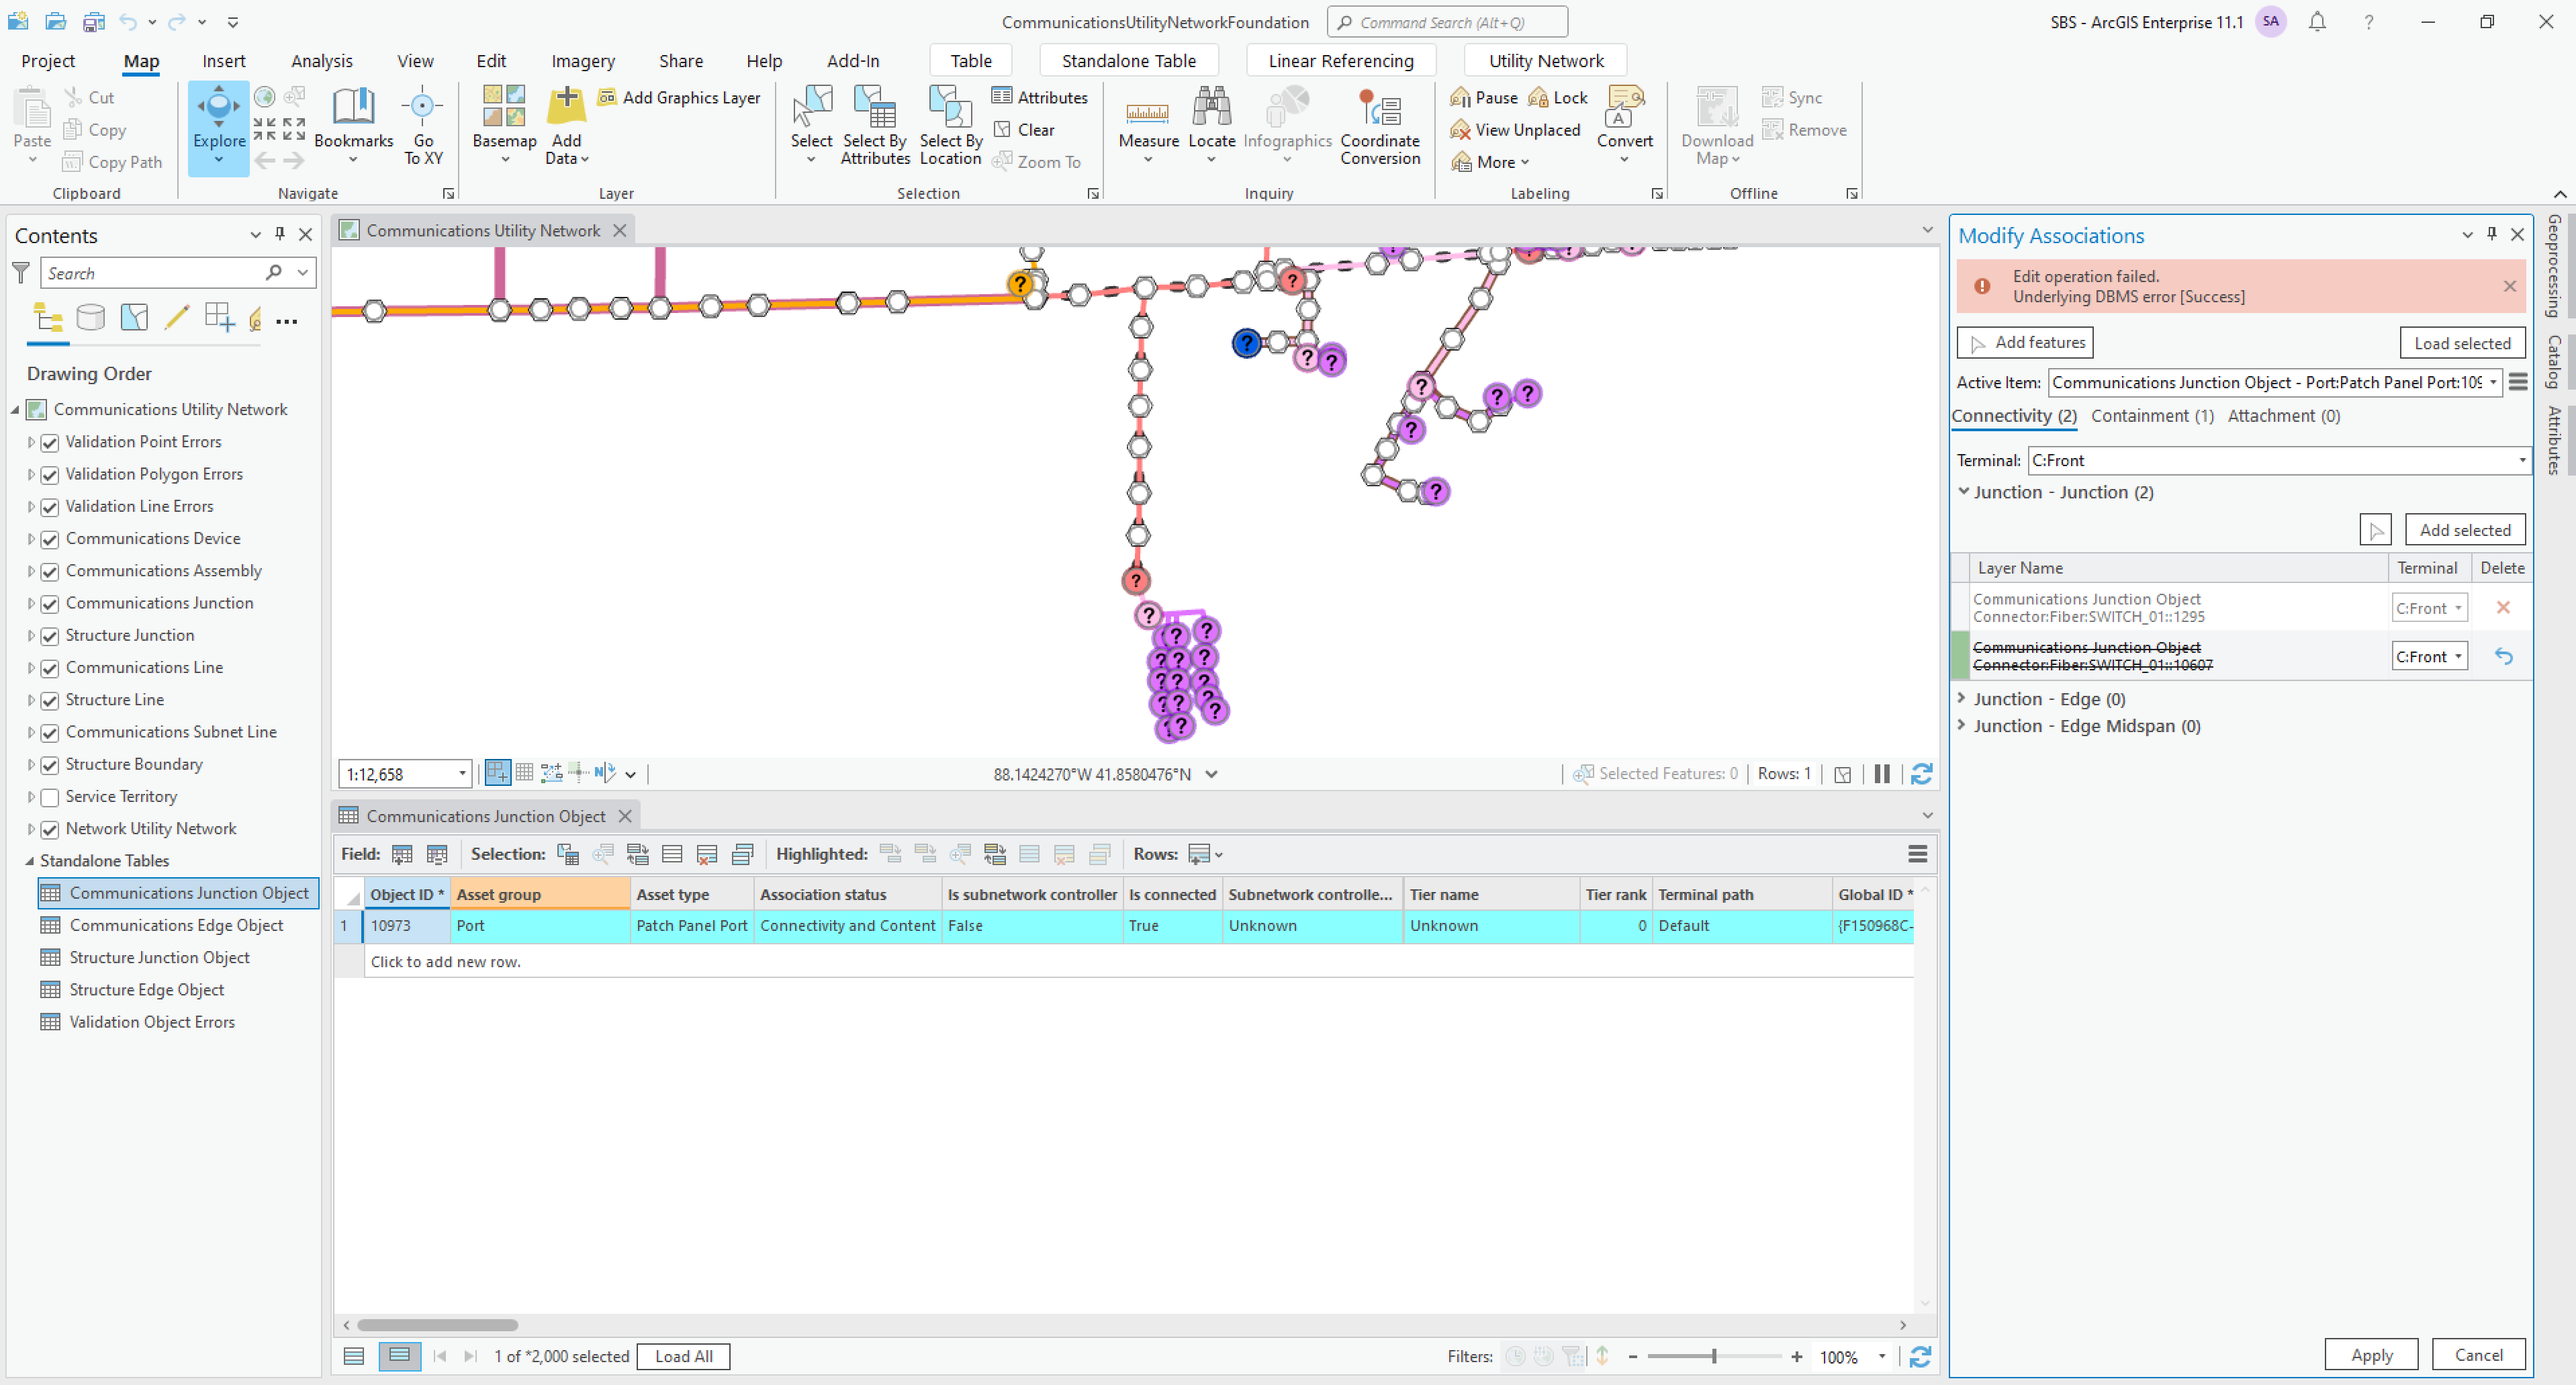Click the undo delete arrow for SWITCH_01::10607
Viewport: 2576px width, 1385px height.
pyautogui.click(x=2503, y=656)
